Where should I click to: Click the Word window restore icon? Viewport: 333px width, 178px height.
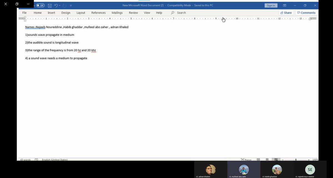305,6
